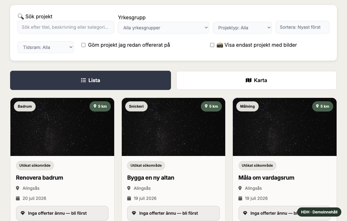347x221 pixels.
Task: Open the Måla om vardagsrum project title
Action: (x=266, y=178)
